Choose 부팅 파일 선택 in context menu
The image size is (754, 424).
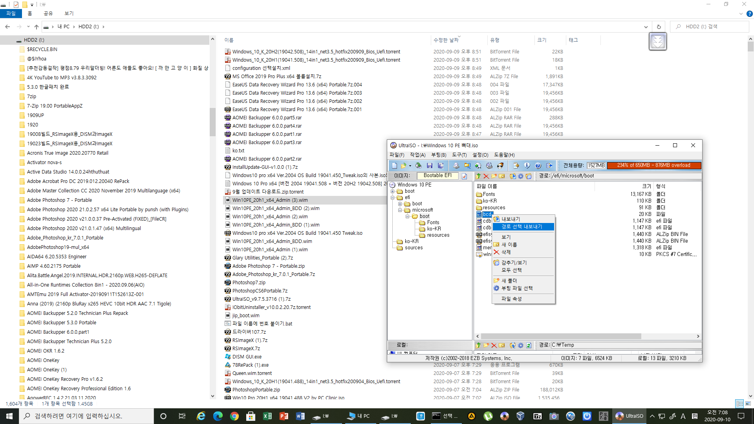(x=523, y=288)
